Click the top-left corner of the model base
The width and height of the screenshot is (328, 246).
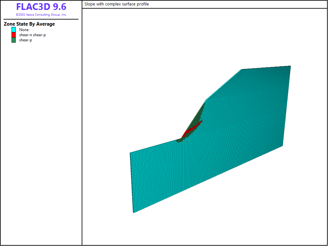[x=130, y=153]
